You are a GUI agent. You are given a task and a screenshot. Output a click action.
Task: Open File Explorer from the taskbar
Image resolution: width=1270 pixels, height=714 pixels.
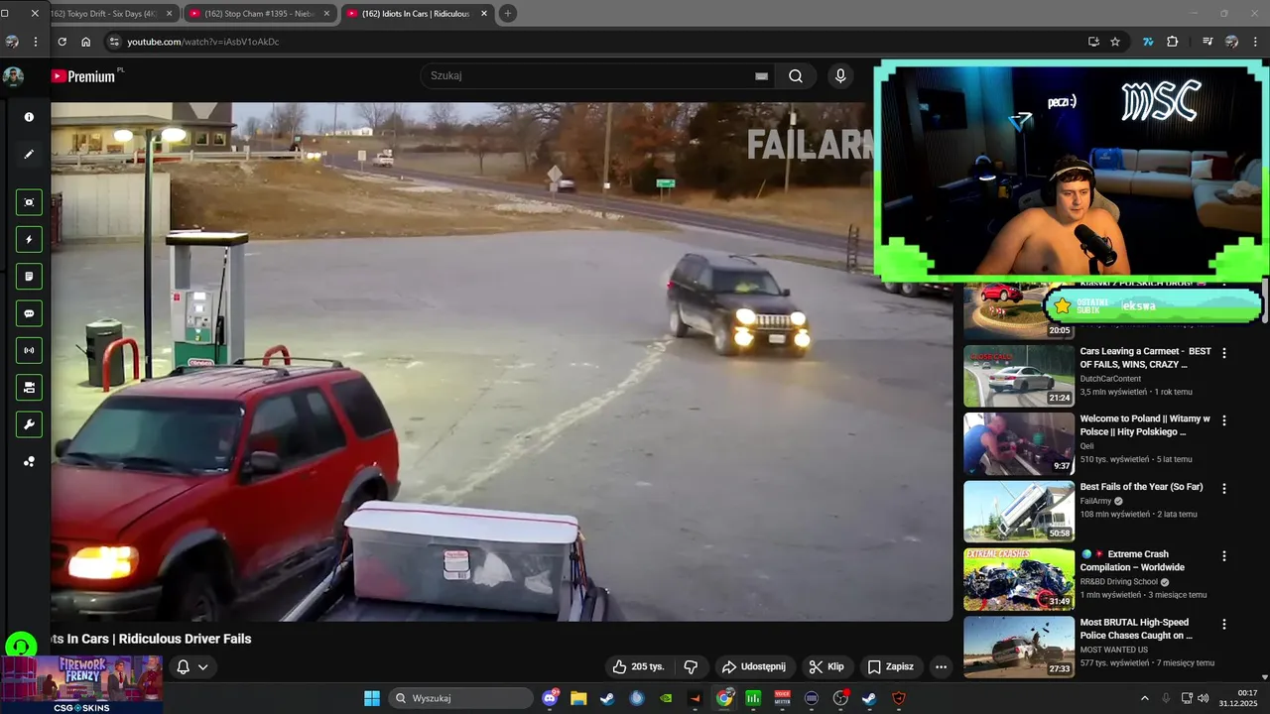[578, 698]
